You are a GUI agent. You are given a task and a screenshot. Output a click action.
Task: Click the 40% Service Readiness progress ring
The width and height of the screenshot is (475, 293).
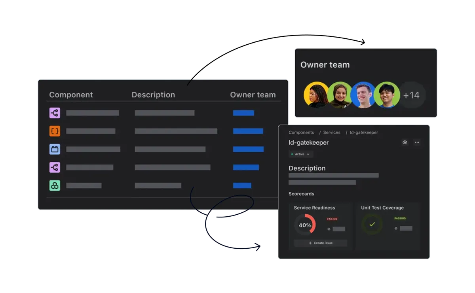click(305, 225)
